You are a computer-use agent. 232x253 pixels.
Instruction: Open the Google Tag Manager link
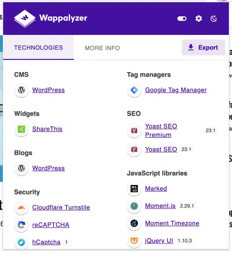coord(176,90)
